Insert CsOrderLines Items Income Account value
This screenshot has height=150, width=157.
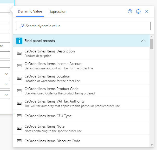click(x=54, y=64)
